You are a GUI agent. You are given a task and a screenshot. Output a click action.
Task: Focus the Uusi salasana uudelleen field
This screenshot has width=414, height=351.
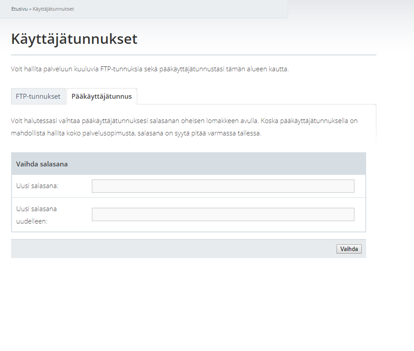tap(223, 214)
